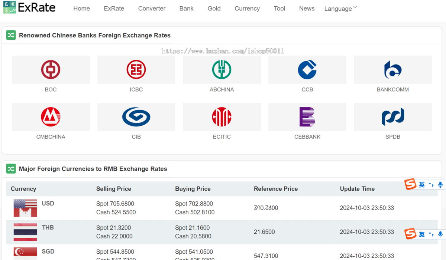This screenshot has height=260, width=446.
Task: Click THB reference price 21.6500
Action: [264, 232]
